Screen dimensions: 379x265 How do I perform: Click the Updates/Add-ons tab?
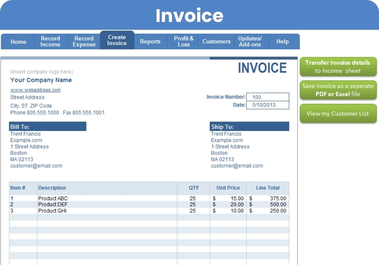[250, 42]
